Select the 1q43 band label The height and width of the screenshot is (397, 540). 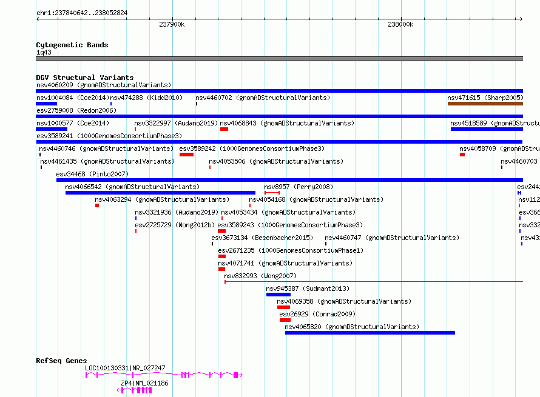tap(44, 52)
